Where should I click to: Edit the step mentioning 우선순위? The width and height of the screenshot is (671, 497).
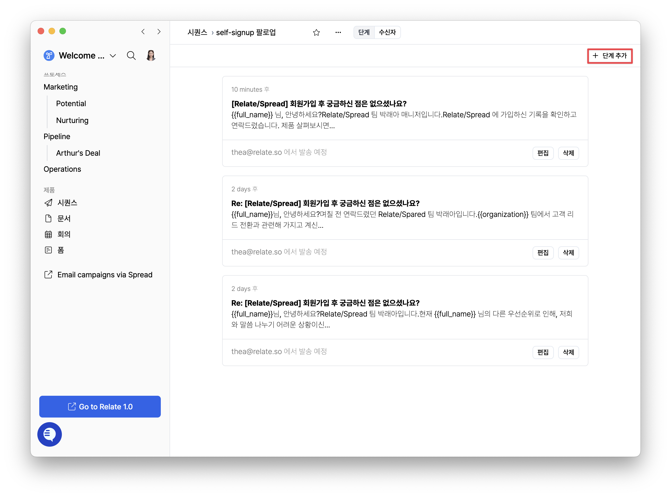pos(543,352)
